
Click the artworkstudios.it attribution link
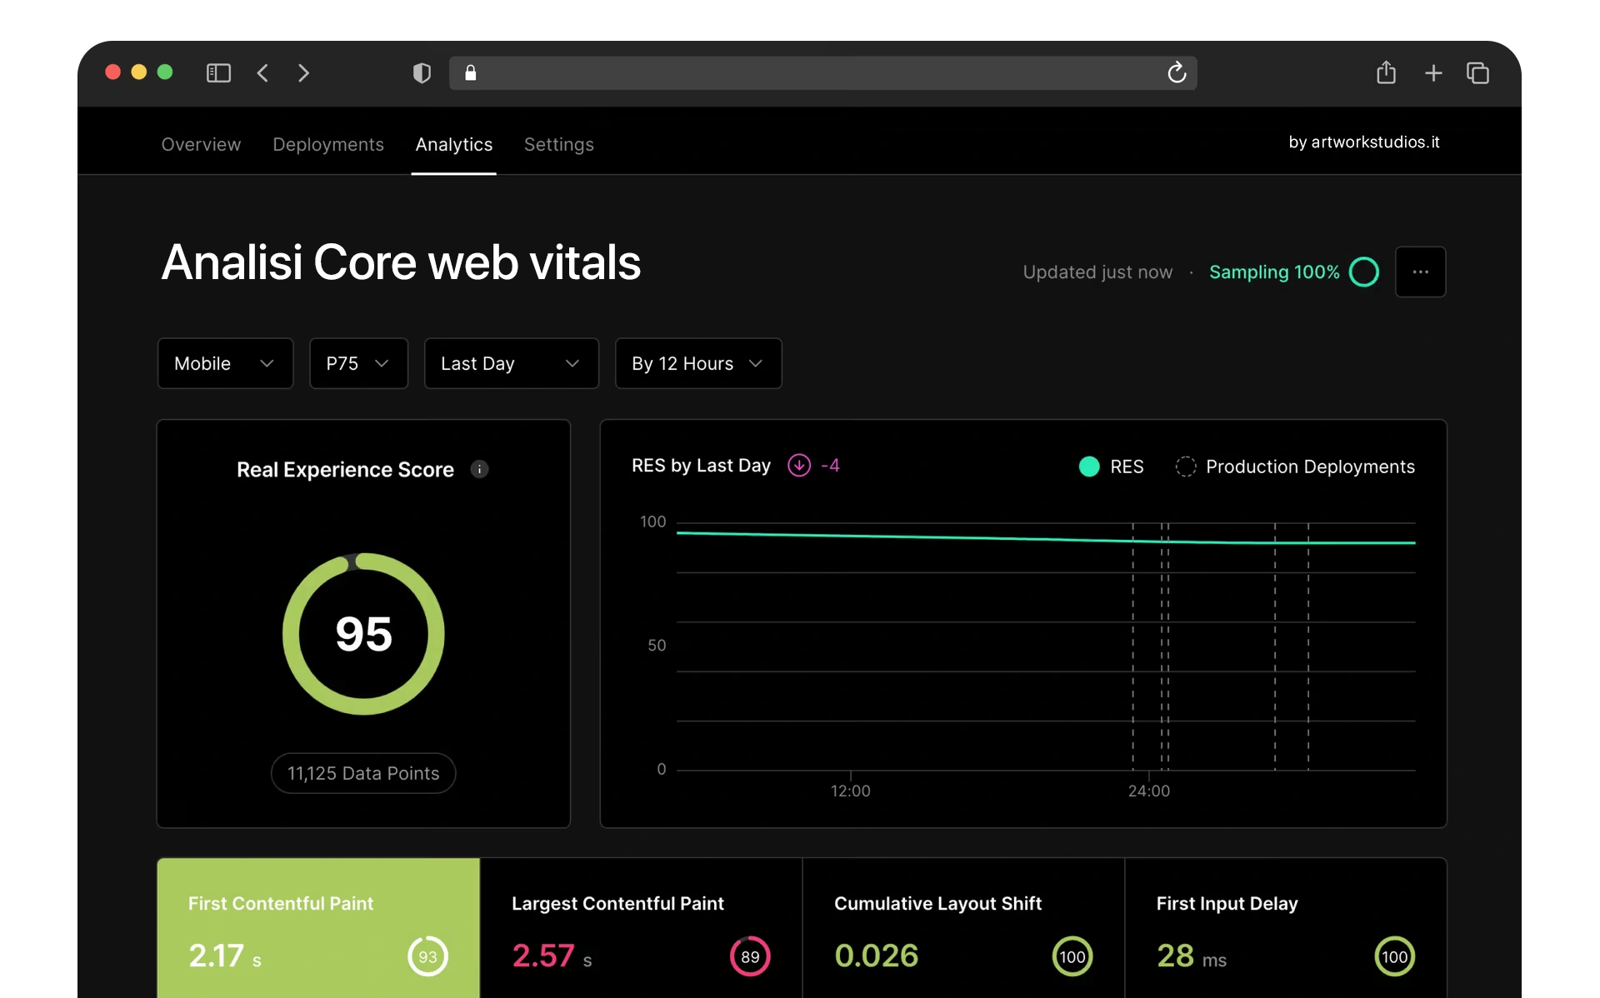point(1364,142)
